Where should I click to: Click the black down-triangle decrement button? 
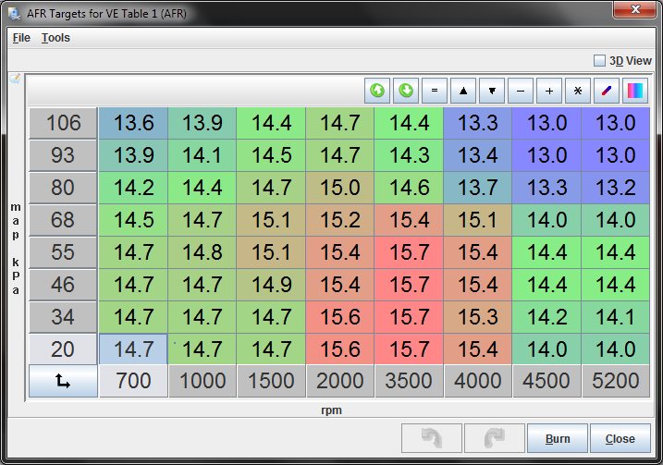(492, 91)
